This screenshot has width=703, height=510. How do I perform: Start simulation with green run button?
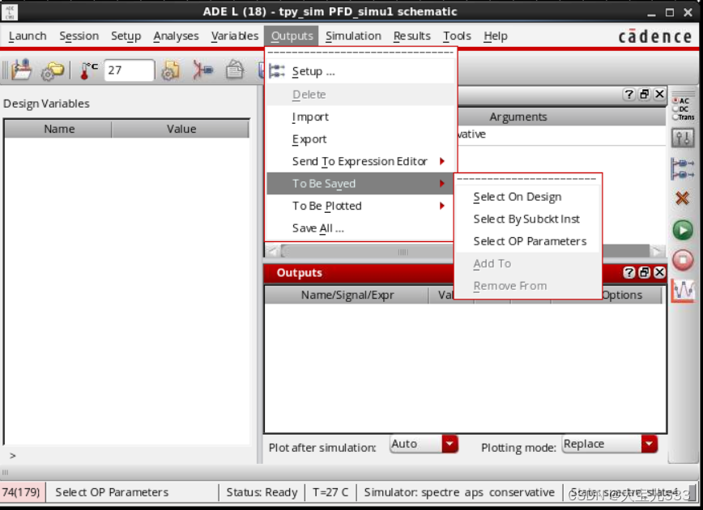coord(683,230)
